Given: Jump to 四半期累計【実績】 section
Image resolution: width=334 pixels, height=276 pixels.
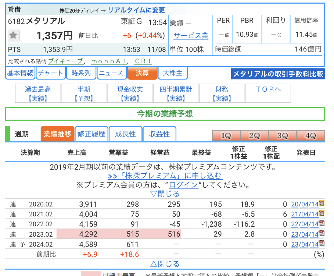Looking at the screenshot, I should point(176,93).
